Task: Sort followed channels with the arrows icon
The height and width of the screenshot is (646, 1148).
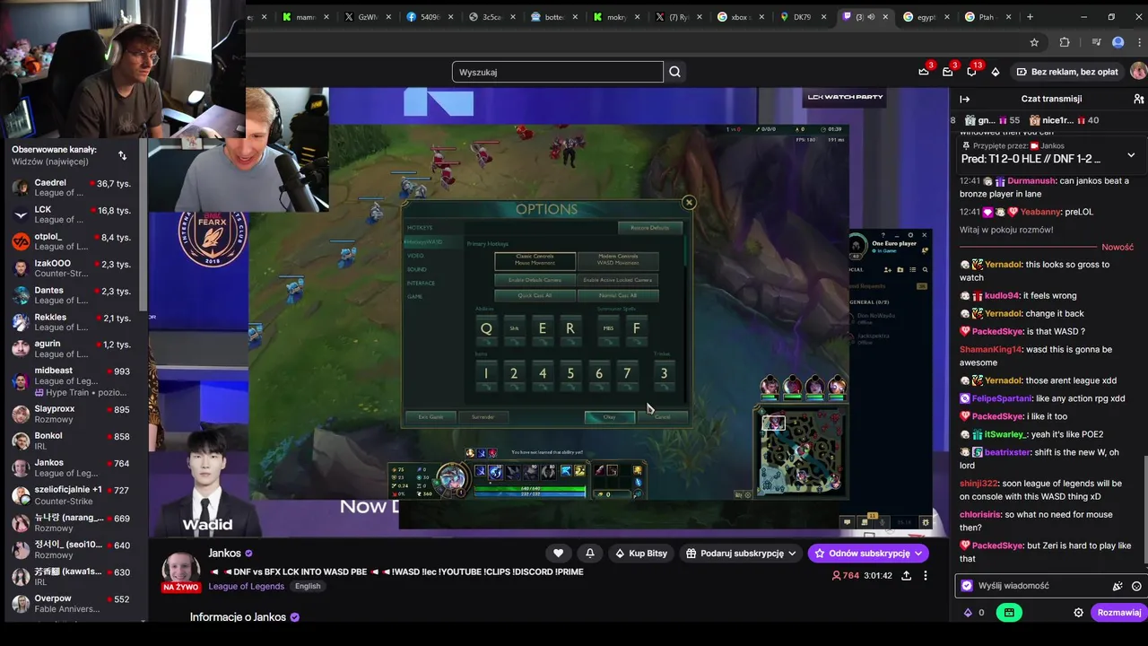Action: point(123,155)
